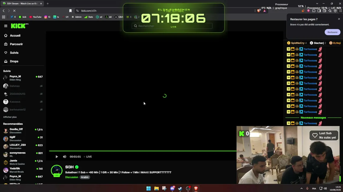Open site settings icon beside kick.com/sl3h
The height and width of the screenshot is (192, 343).
coord(77,11)
